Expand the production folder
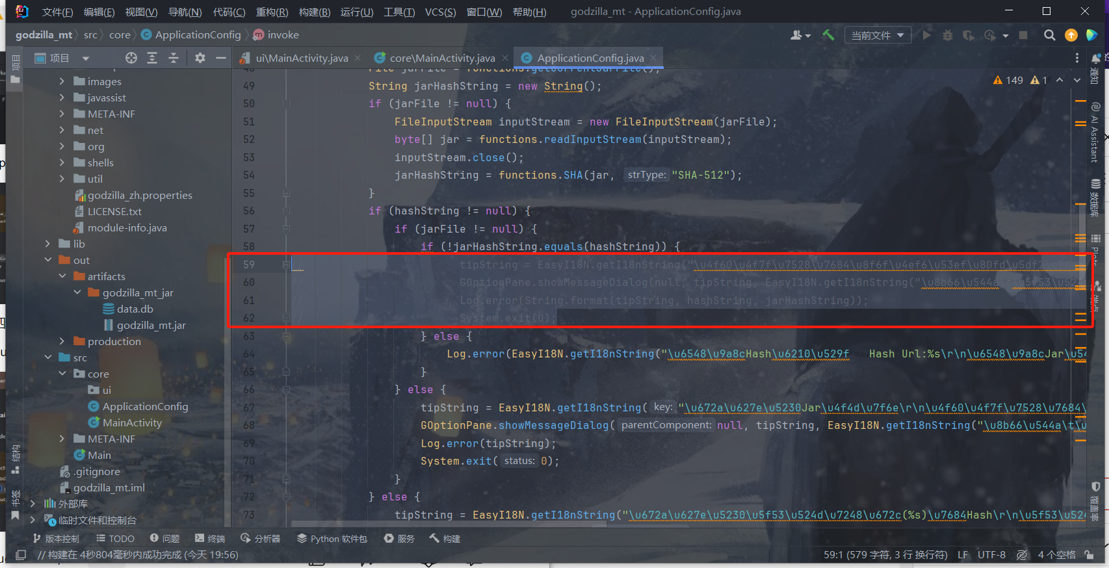The image size is (1109, 568). coord(62,341)
